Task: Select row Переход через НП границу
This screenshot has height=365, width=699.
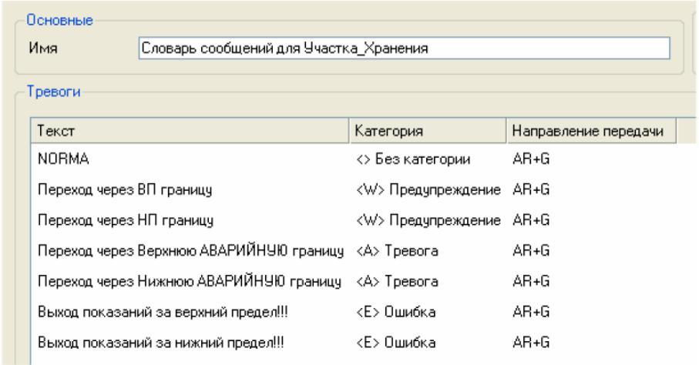Action: 363,220
